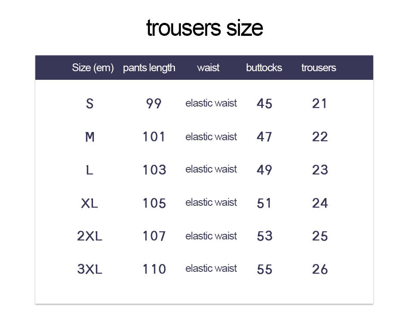
Task: Click the 'buttocks' column header
Action: 264,68
